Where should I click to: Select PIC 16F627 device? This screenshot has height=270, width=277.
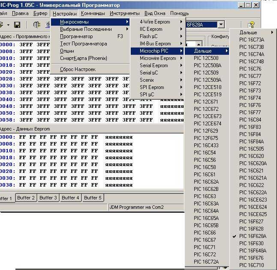pos(253,222)
